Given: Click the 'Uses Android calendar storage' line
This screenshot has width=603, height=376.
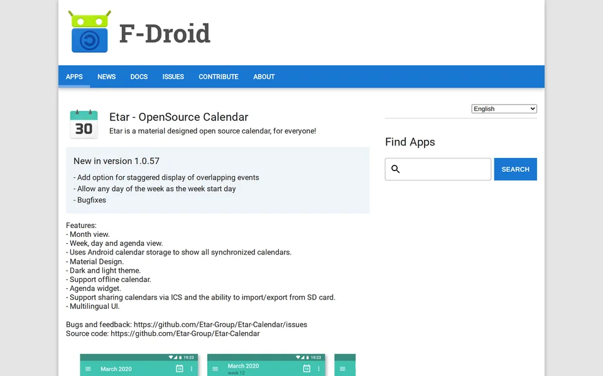Looking at the screenshot, I should tap(178, 252).
